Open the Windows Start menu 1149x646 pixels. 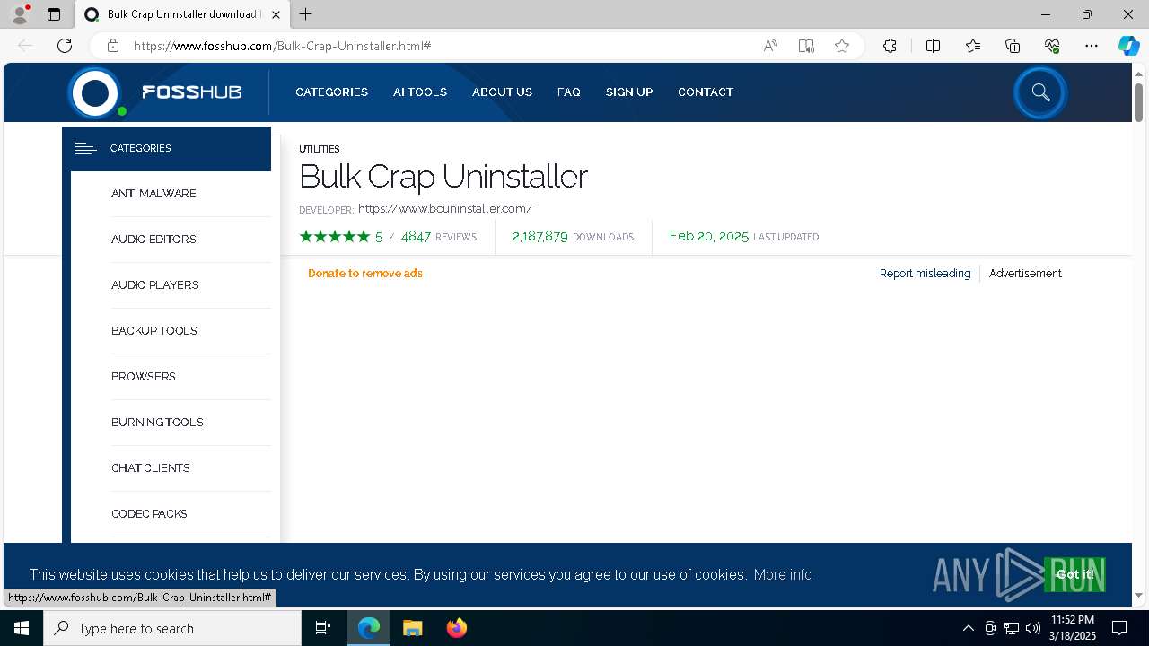pos(22,628)
